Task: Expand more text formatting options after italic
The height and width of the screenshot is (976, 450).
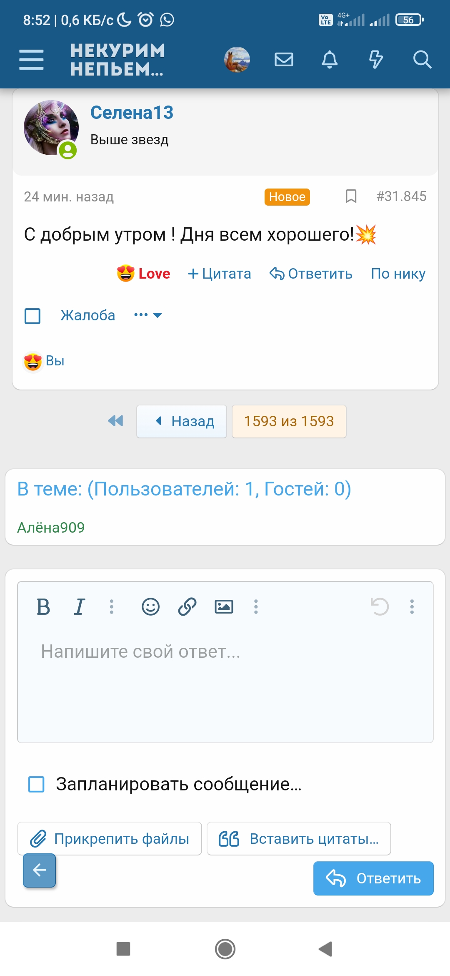Action: 111,606
